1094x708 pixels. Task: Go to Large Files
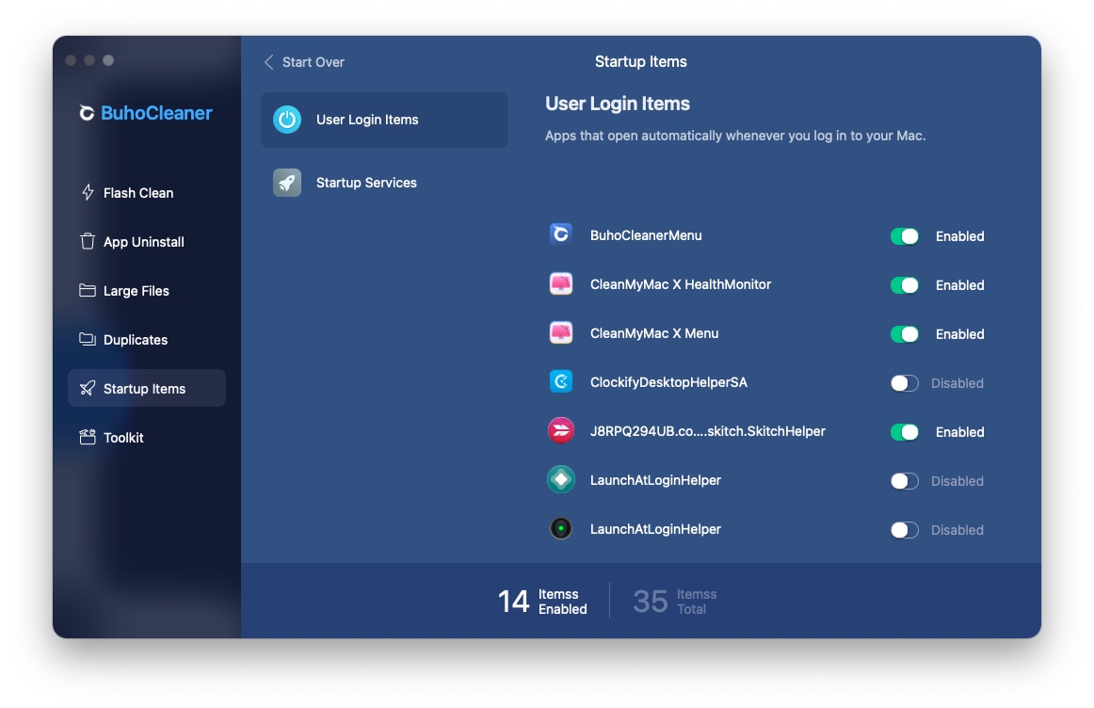tap(147, 290)
